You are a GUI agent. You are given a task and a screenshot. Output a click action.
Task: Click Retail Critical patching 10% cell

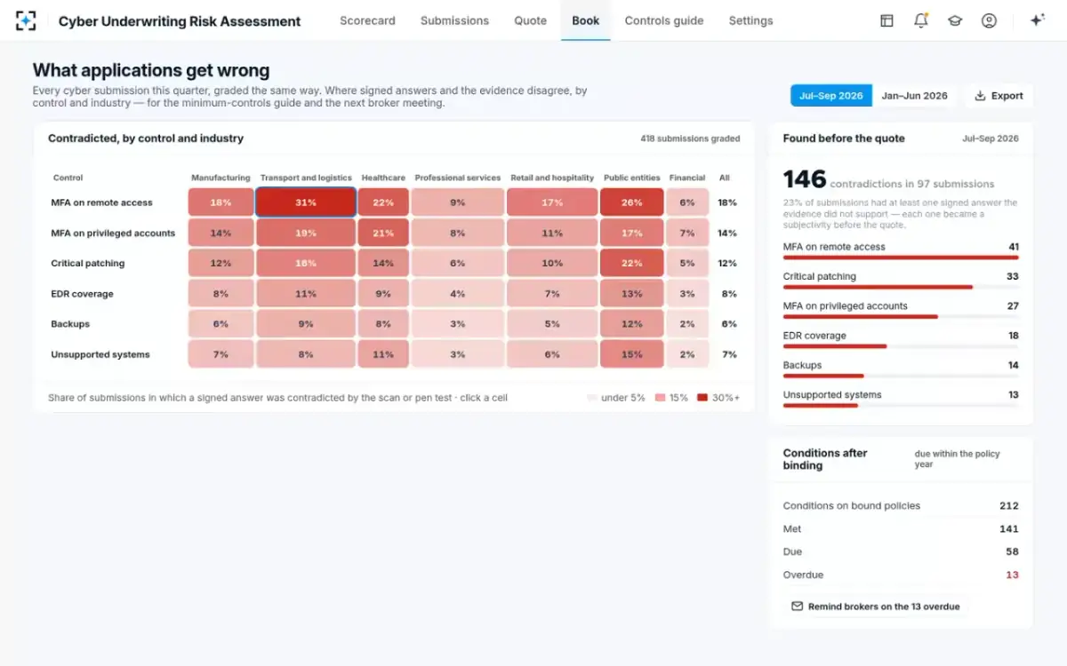pyautogui.click(x=552, y=263)
